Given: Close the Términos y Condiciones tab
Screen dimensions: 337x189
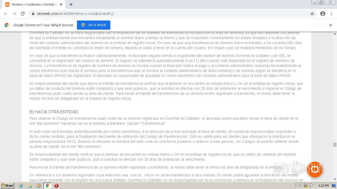Looking at the screenshot, I should (61, 4).
